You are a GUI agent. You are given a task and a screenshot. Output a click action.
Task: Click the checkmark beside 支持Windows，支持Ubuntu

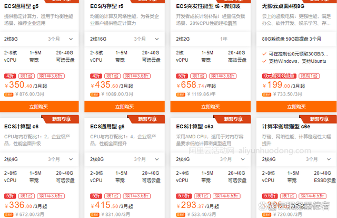pyautogui.click(x=264, y=61)
